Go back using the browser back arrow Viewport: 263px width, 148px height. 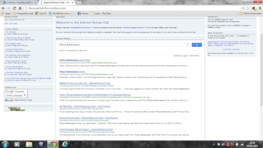click(3, 8)
